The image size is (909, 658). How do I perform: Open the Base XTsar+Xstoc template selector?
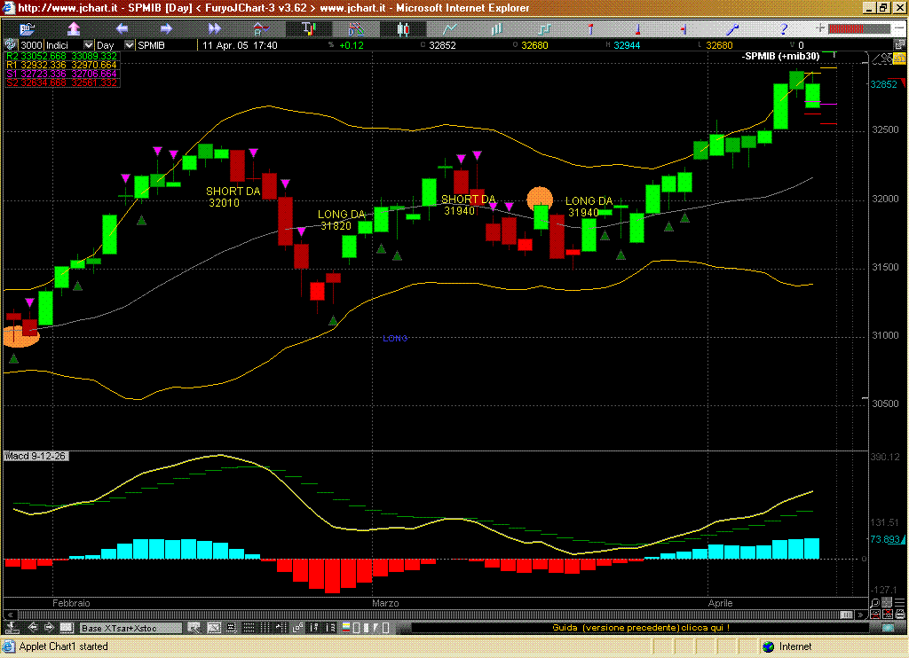[131, 628]
